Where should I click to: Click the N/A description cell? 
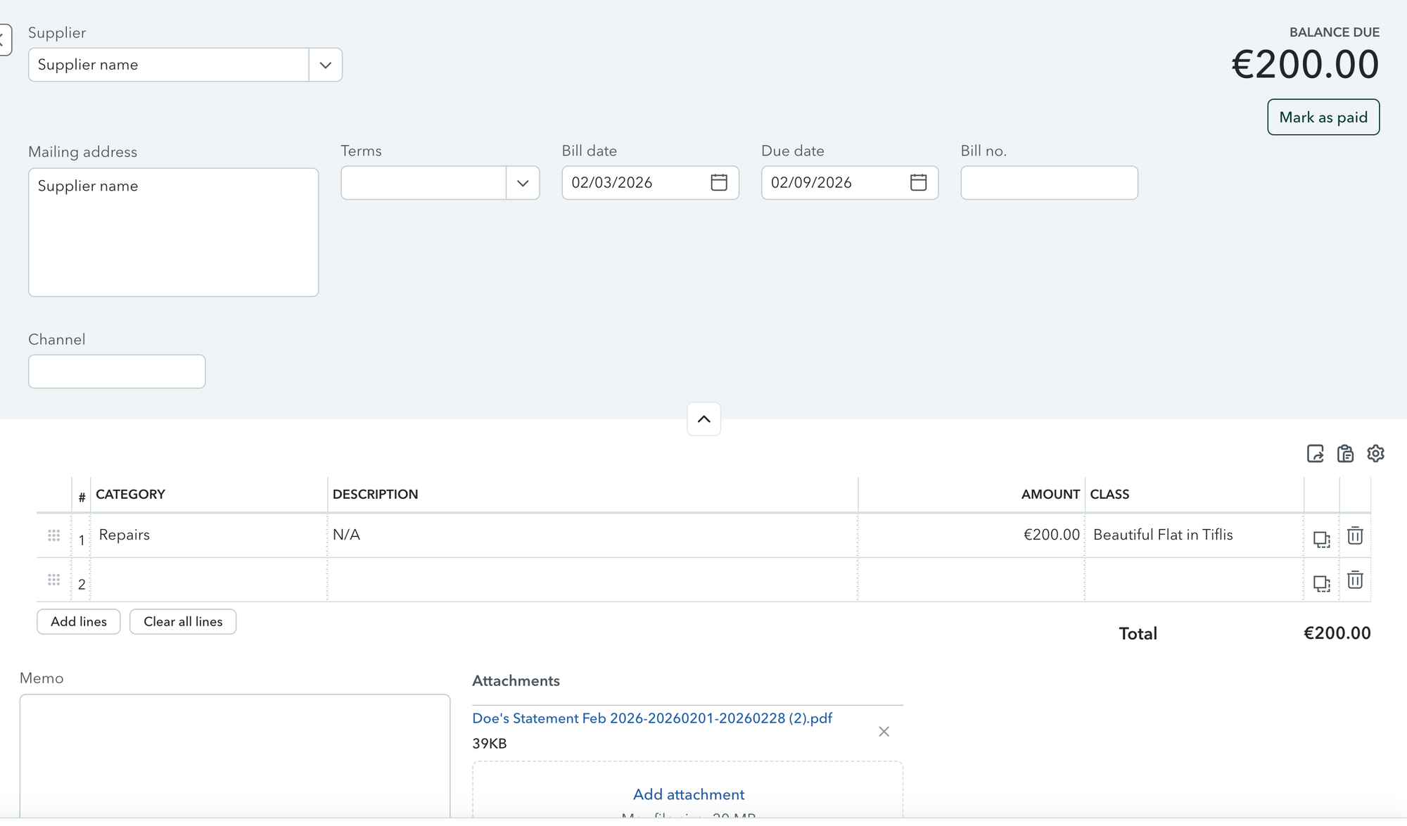592,535
